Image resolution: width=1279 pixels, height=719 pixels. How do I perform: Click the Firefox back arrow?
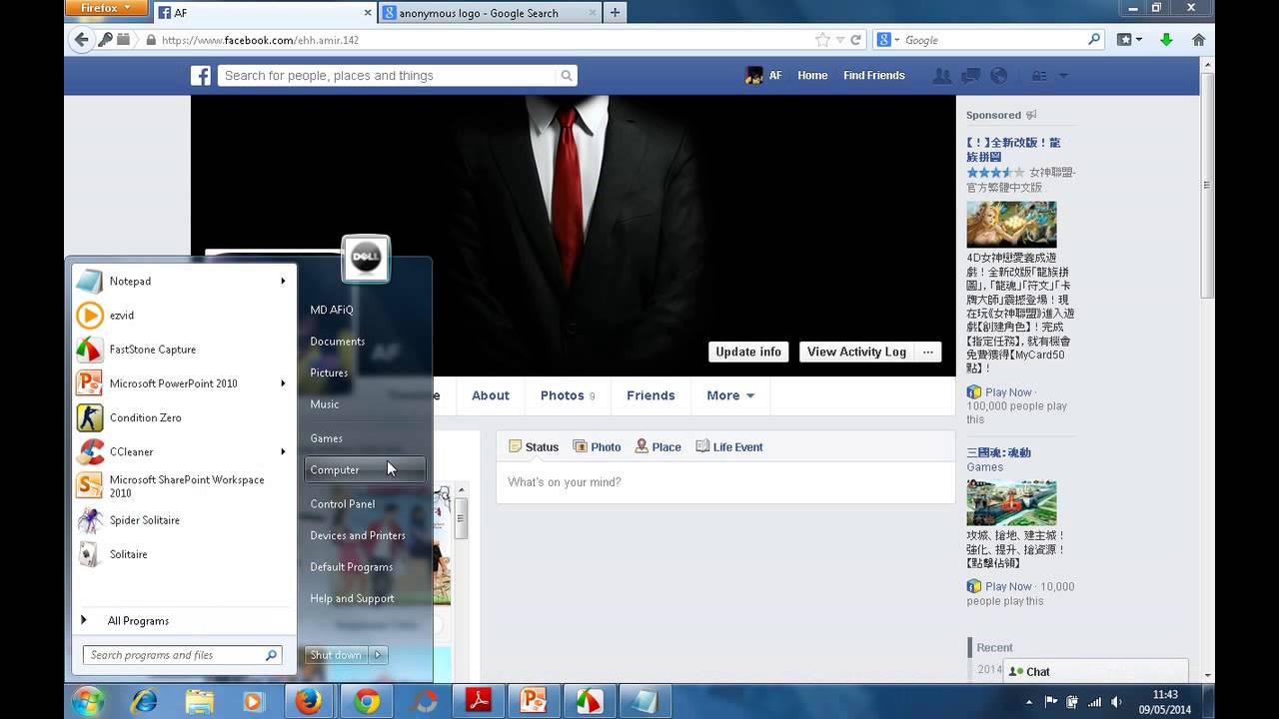coord(82,40)
